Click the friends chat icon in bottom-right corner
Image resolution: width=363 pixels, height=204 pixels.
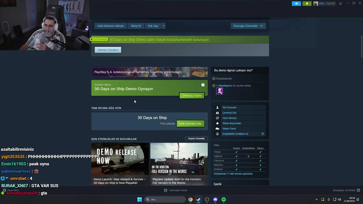(358, 190)
